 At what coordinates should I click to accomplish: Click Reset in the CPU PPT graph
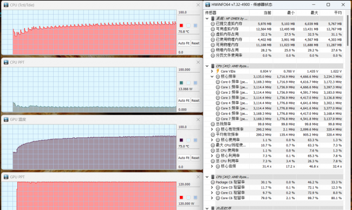(x=195, y=101)
